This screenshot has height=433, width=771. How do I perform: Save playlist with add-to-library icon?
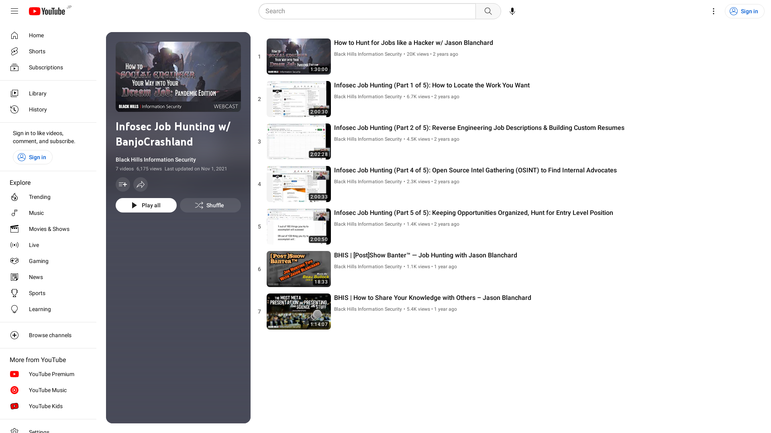pyautogui.click(x=123, y=184)
